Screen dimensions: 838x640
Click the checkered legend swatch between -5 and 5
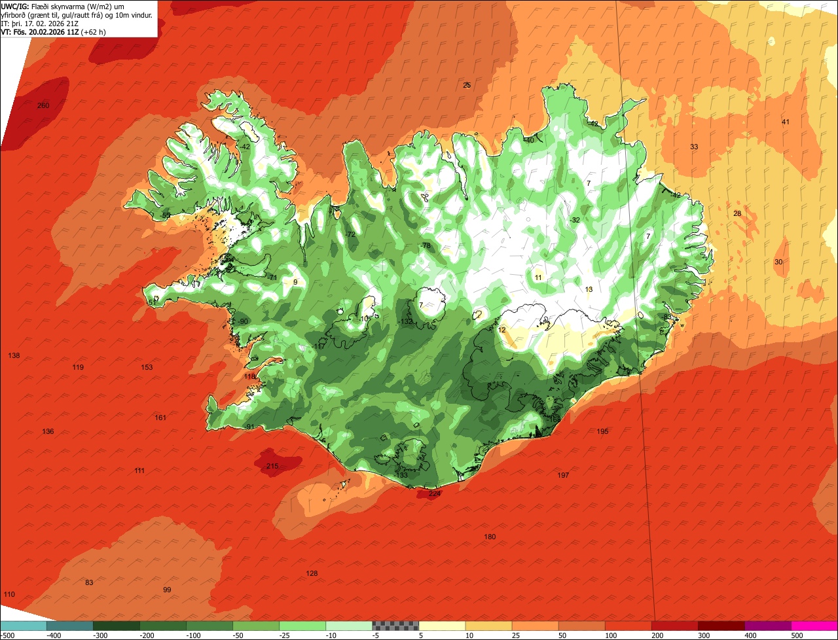395,626
